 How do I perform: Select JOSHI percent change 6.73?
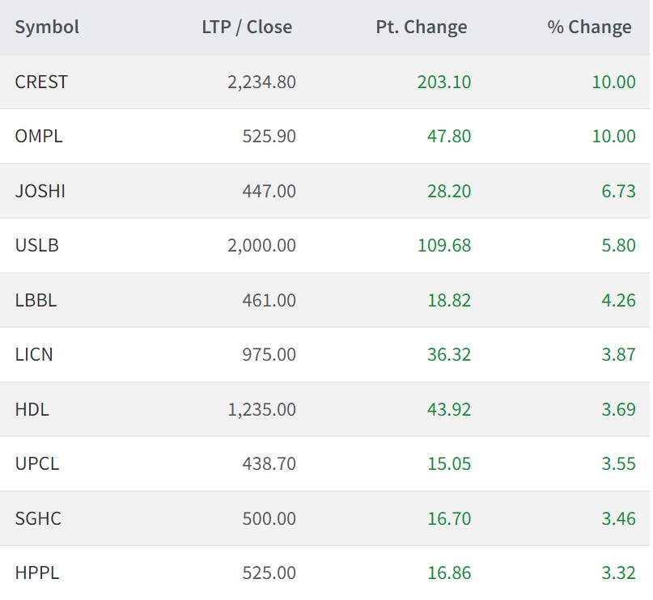[618, 191]
